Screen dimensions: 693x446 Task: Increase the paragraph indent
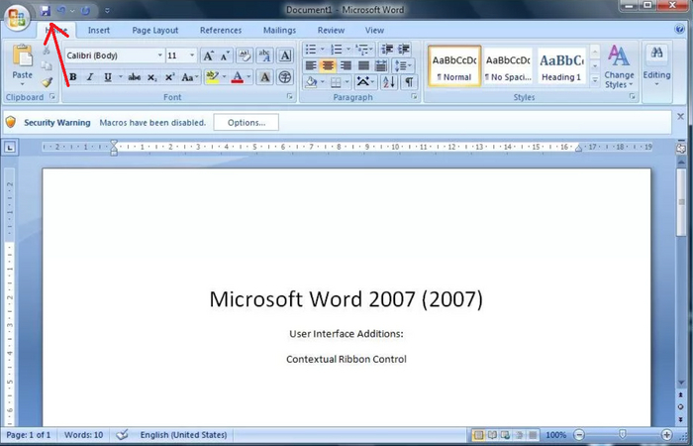click(404, 50)
